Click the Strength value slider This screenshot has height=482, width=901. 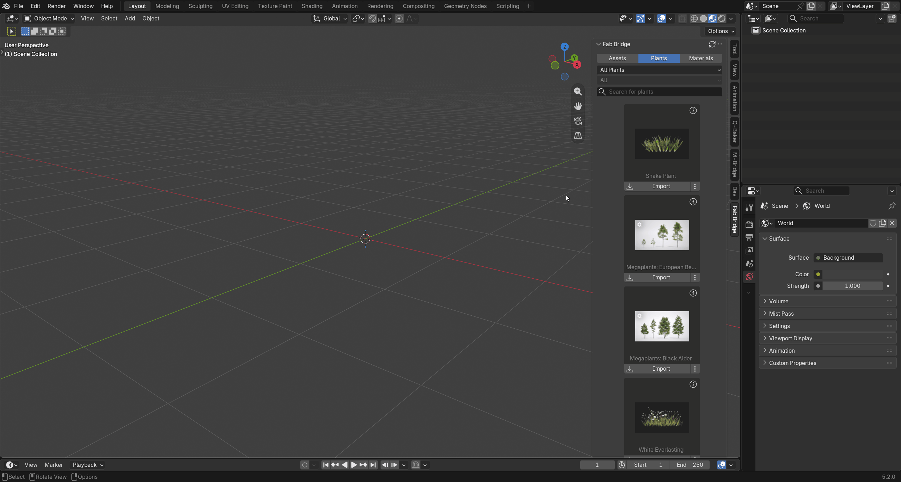click(852, 286)
